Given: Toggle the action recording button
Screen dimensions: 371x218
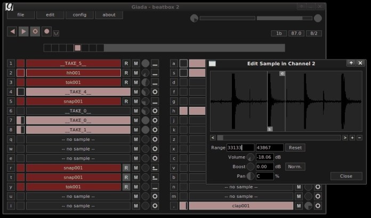Looking at the screenshot, I should 35,31.
